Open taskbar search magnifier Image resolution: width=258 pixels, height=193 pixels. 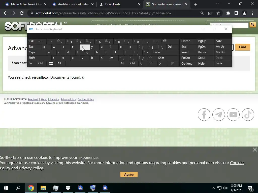(x=18, y=188)
